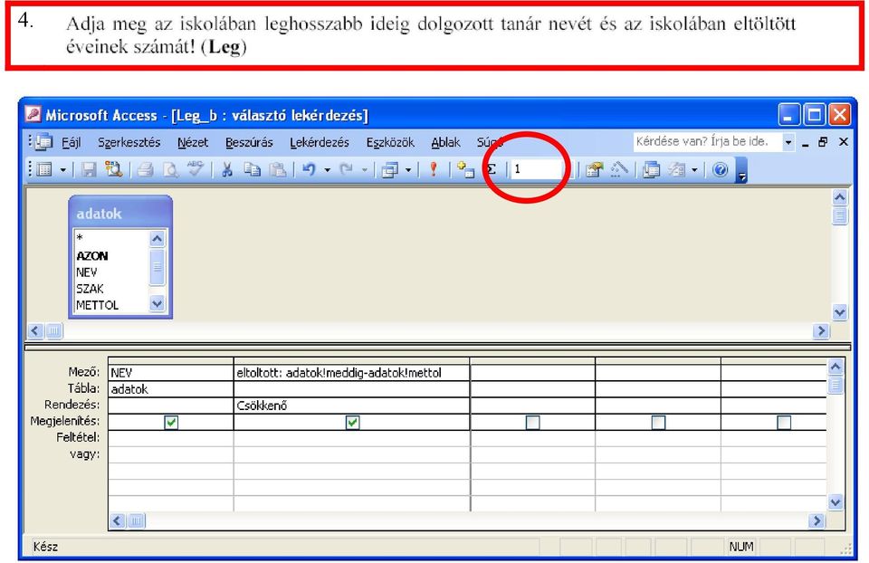Open the Undo history dropdown arrow
The image size is (869, 563).
click(327, 170)
